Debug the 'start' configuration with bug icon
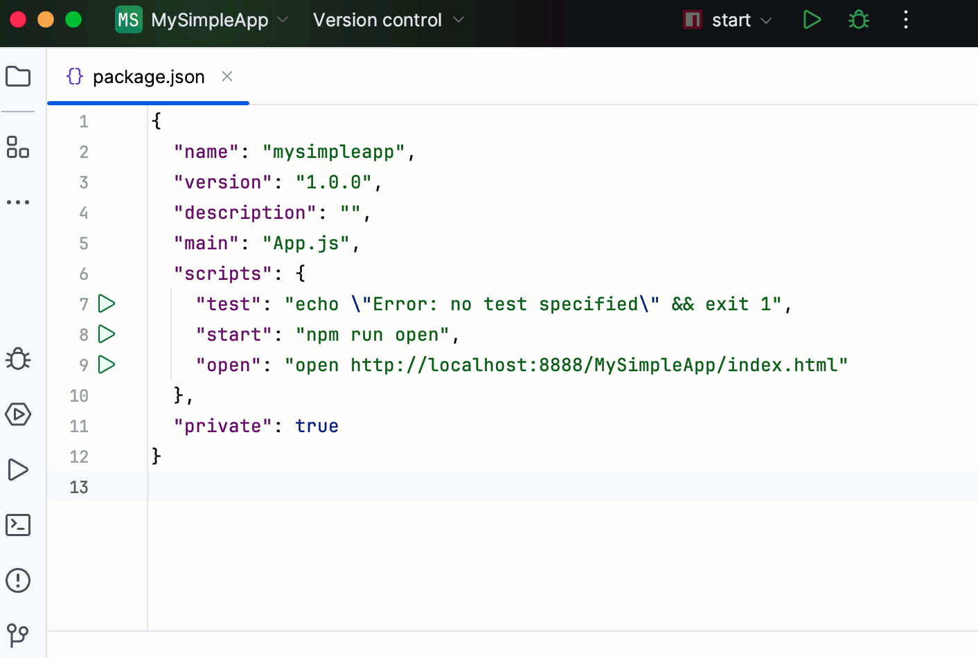Image resolution: width=978 pixels, height=658 pixels. tap(859, 20)
